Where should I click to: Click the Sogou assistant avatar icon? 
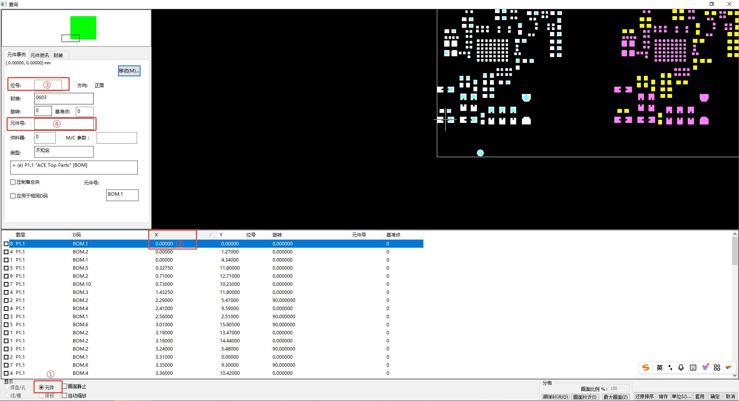[729, 367]
